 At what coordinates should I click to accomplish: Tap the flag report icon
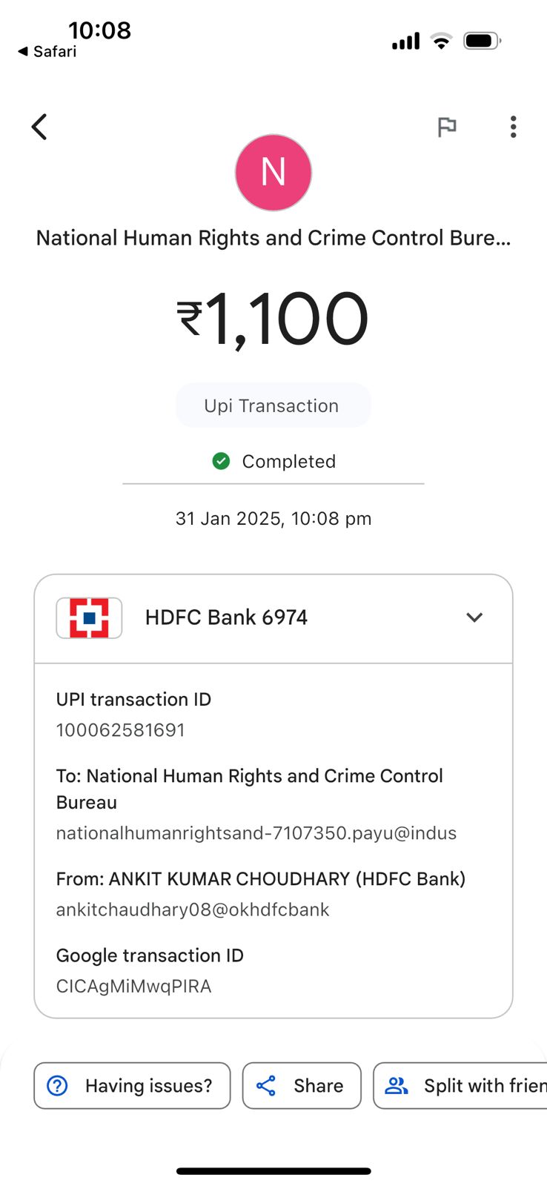[446, 127]
